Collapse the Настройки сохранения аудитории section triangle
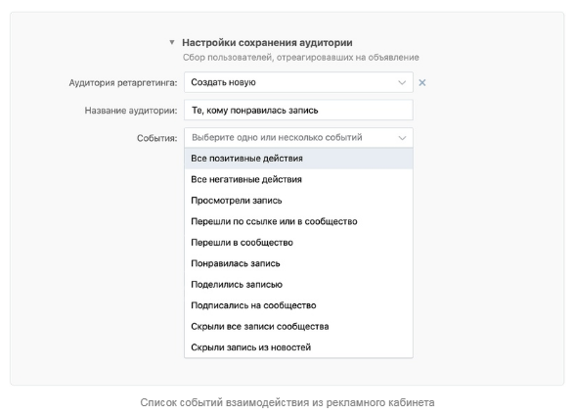This screenshot has width=574, height=415. (x=172, y=42)
